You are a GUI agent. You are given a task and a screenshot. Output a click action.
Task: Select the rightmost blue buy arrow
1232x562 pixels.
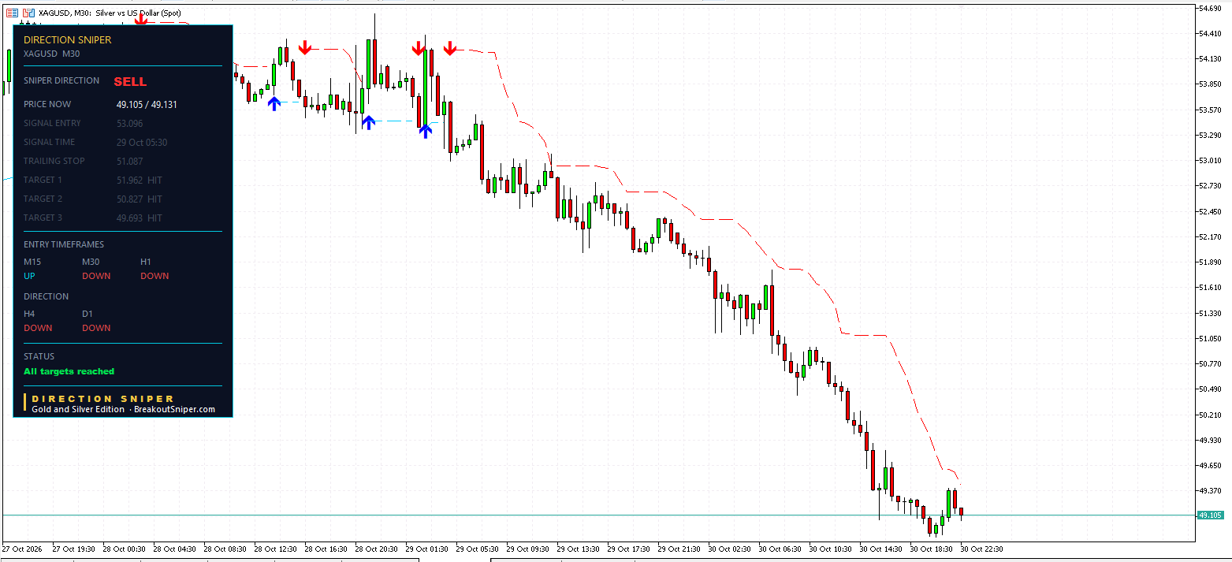(x=425, y=130)
